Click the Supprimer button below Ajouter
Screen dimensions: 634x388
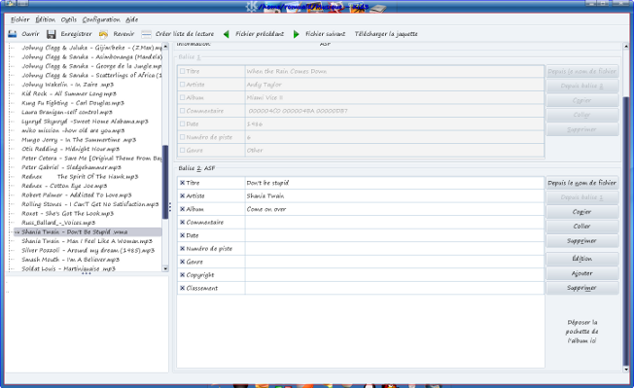[x=582, y=288]
